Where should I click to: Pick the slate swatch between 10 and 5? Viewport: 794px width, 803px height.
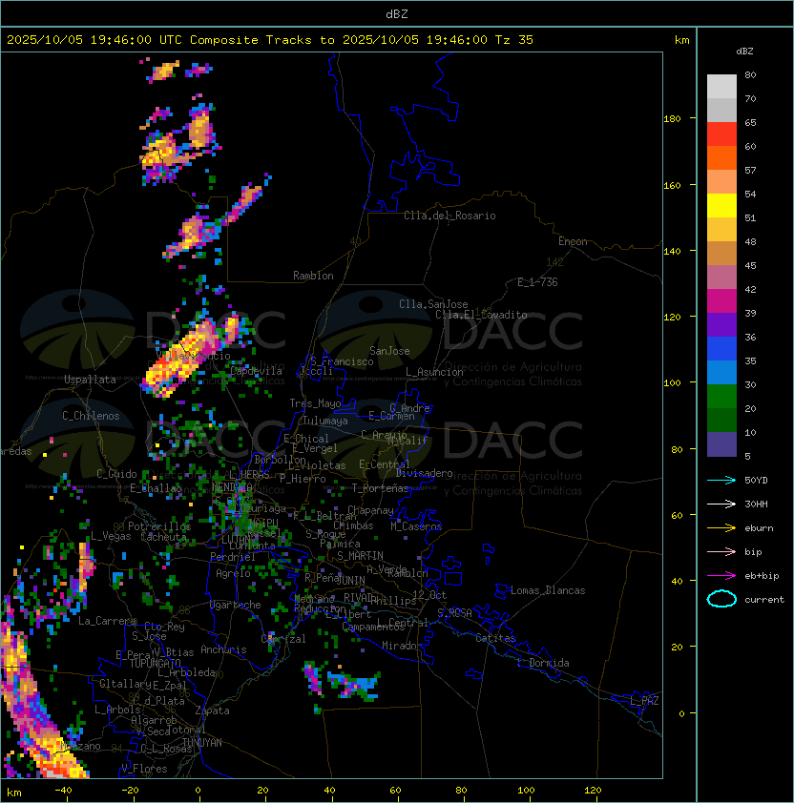pyautogui.click(x=721, y=444)
